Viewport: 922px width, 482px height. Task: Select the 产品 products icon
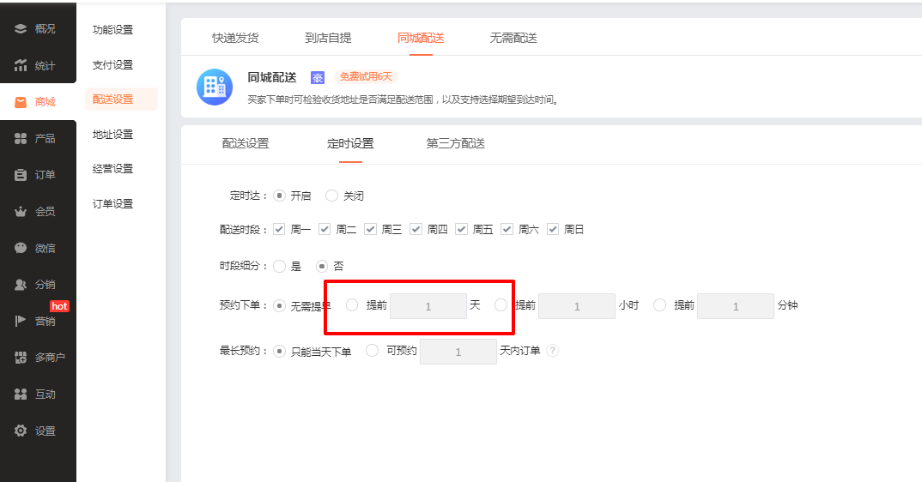21,139
